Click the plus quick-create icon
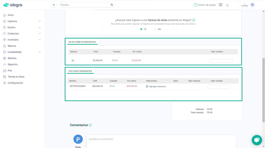This screenshot has height=148, width=265. tap(54, 5)
